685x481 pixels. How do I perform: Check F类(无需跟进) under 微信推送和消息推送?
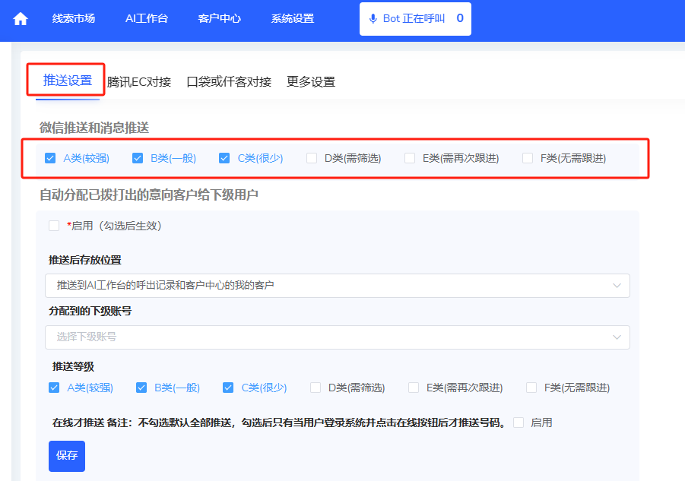pyautogui.click(x=528, y=158)
